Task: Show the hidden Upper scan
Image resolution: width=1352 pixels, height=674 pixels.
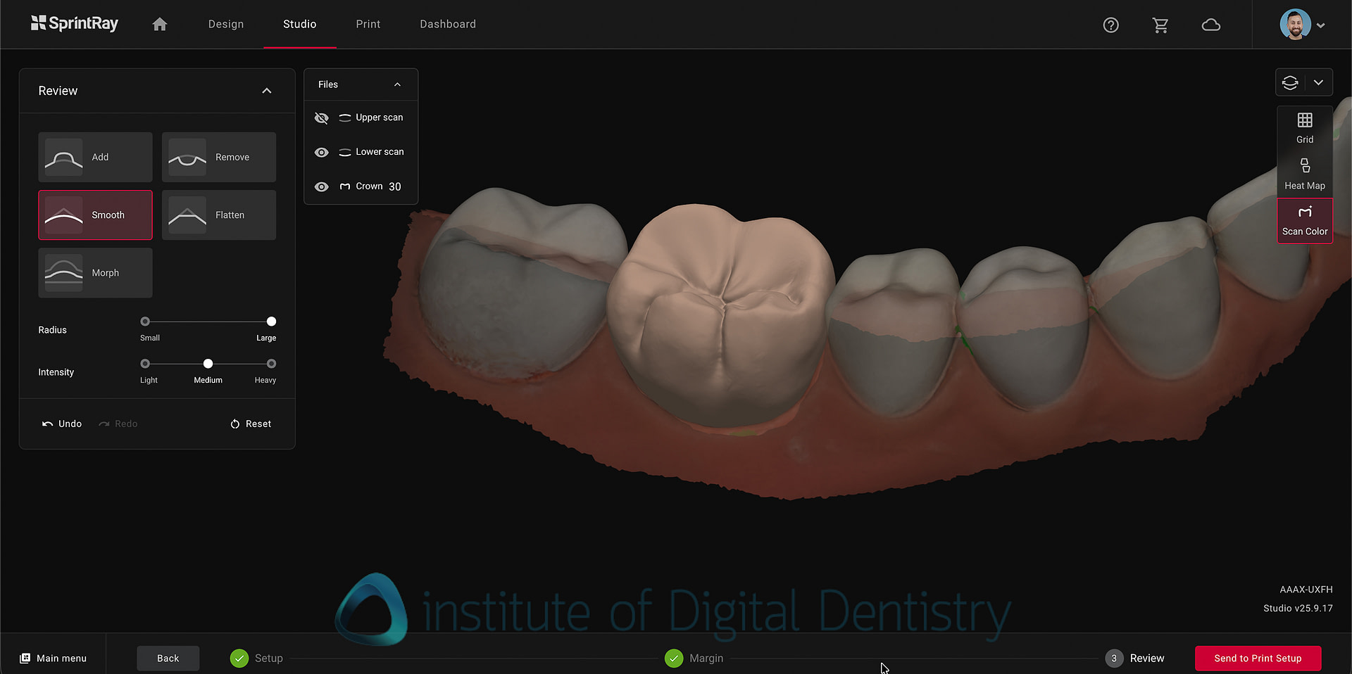Action: (322, 118)
